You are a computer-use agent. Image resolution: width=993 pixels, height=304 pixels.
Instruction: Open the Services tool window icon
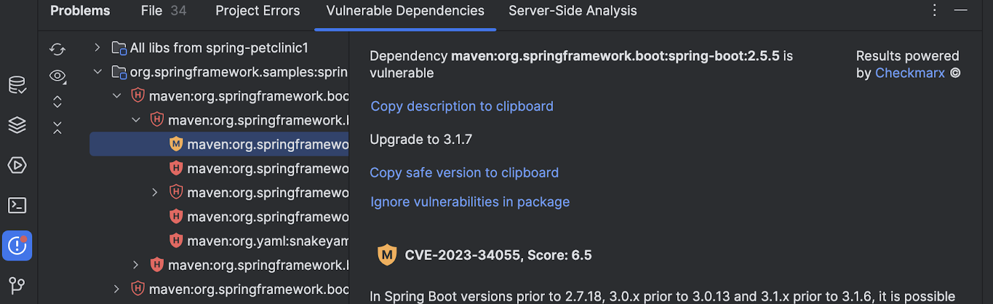pyautogui.click(x=17, y=166)
